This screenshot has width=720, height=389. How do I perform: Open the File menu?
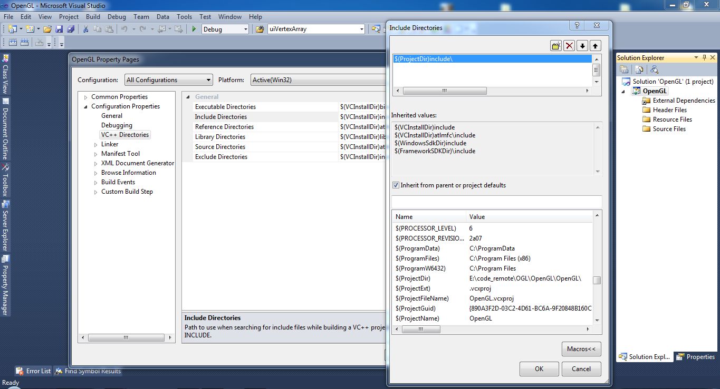(8, 17)
